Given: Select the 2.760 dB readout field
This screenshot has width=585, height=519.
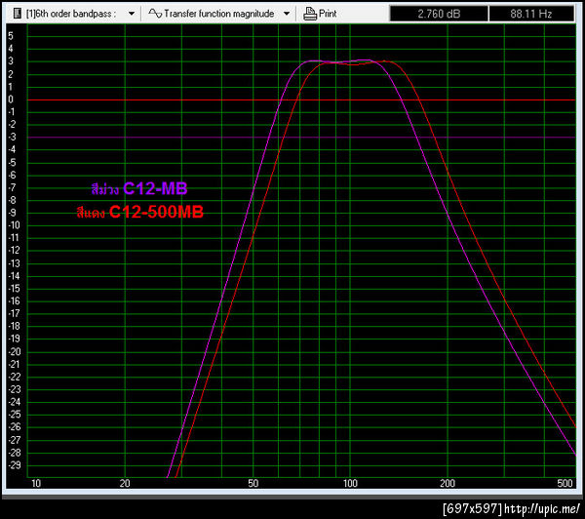Looking at the screenshot, I should pos(439,15).
